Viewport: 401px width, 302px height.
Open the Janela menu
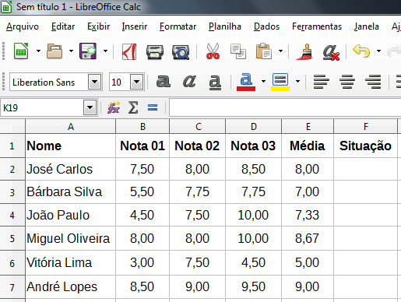tap(367, 26)
